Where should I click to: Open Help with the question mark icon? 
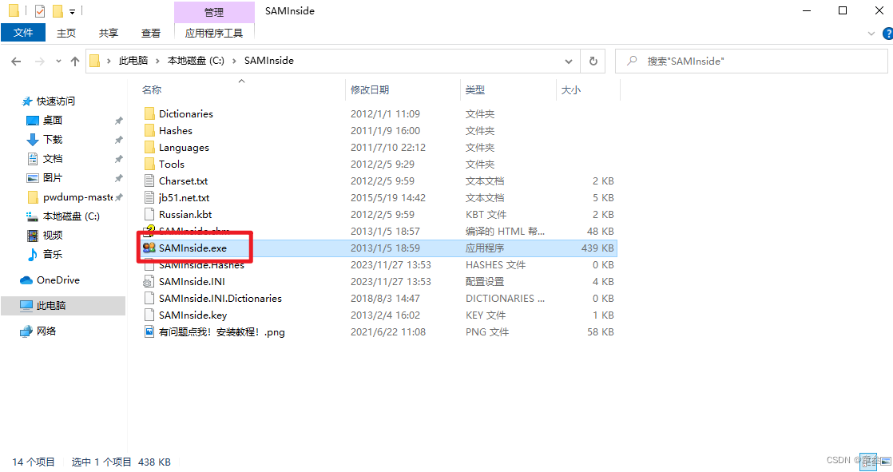(x=887, y=34)
